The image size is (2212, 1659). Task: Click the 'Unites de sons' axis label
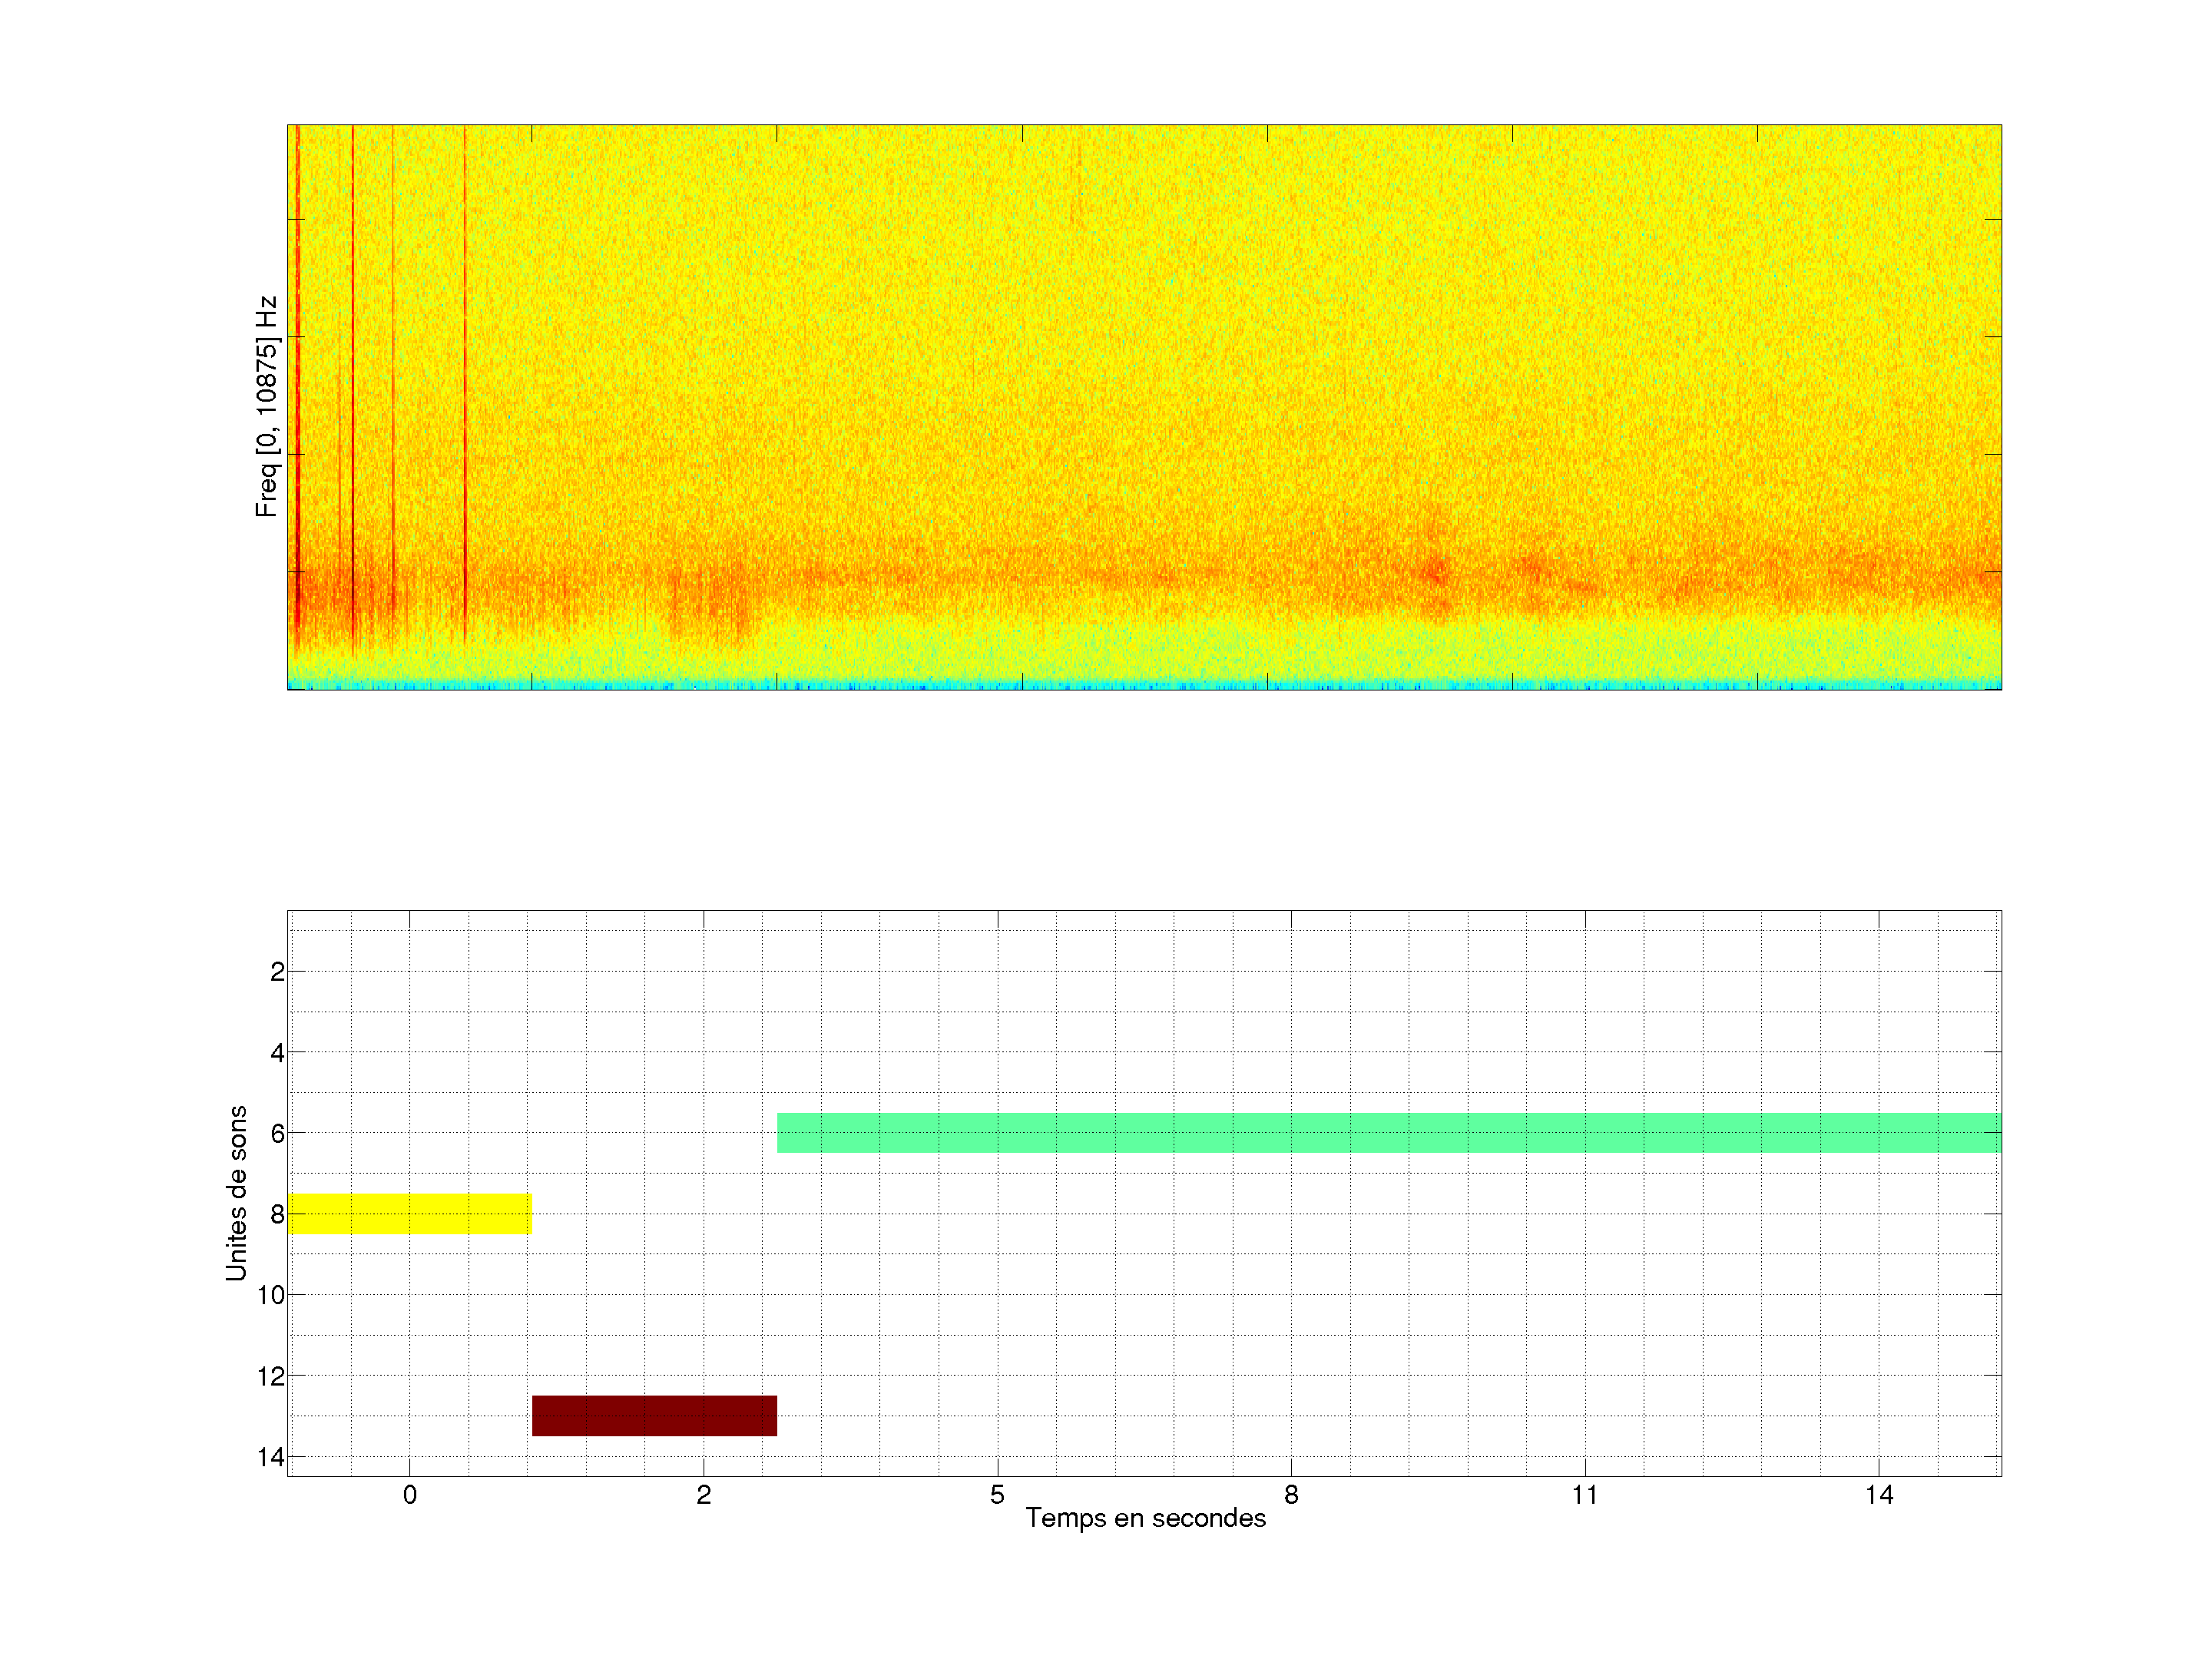point(236,1193)
